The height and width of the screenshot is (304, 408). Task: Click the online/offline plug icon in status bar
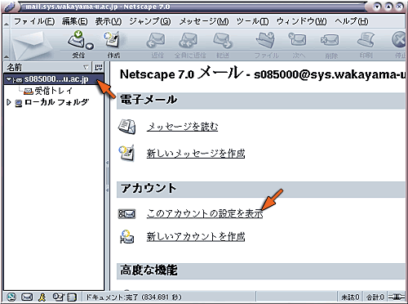(397, 297)
